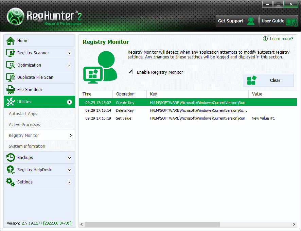This screenshot has height=231, width=301.
Task: Click the Settings gears icon
Action: coord(11,182)
